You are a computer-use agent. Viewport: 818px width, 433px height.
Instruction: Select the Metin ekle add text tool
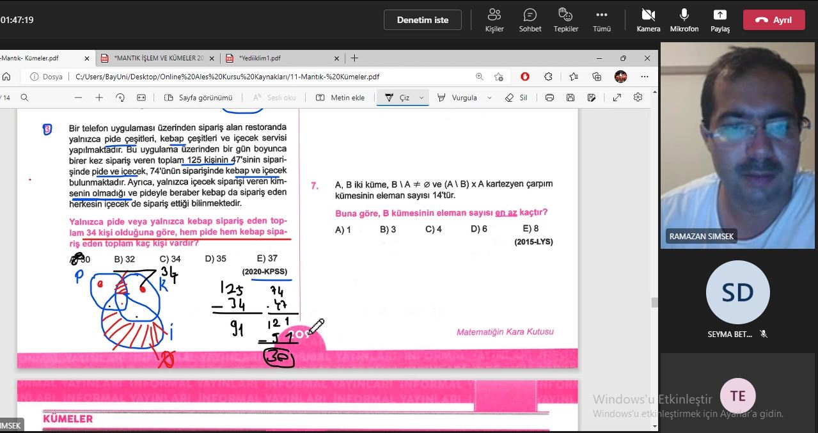click(340, 98)
